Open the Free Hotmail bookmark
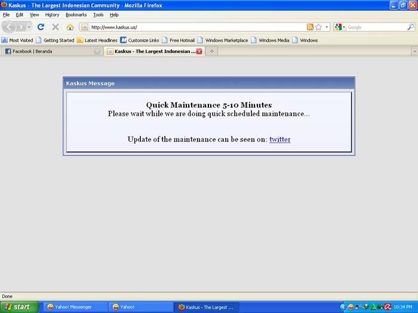This screenshot has width=418, height=313. 179,40
